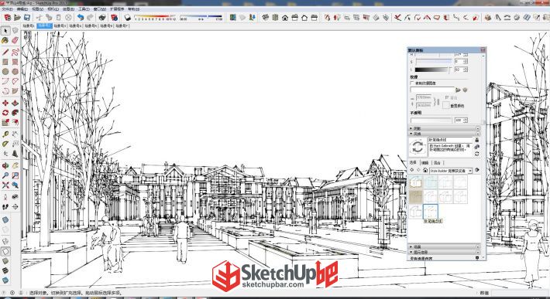The height and width of the screenshot is (299, 550).
Task: Adjust the lightness L gradient slider
Action: [431, 70]
